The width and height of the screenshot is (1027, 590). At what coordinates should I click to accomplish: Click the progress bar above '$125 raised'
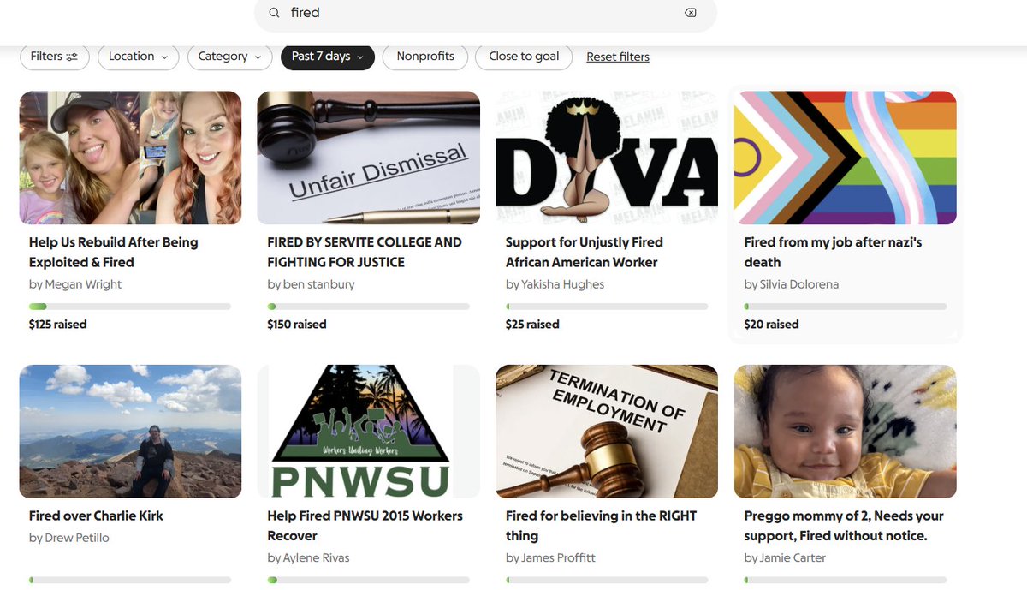click(x=130, y=307)
